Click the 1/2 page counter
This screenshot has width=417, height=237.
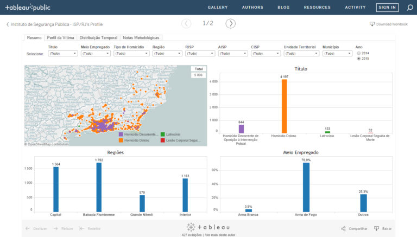[208, 23]
